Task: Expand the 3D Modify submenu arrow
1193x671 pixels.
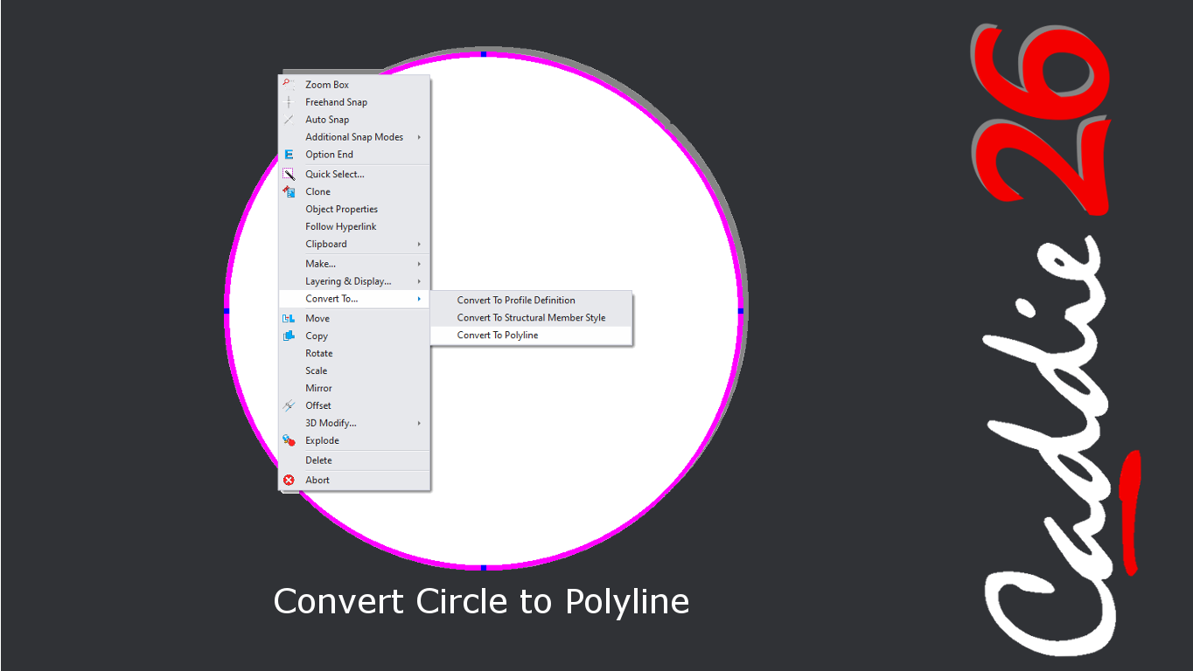Action: pos(419,423)
